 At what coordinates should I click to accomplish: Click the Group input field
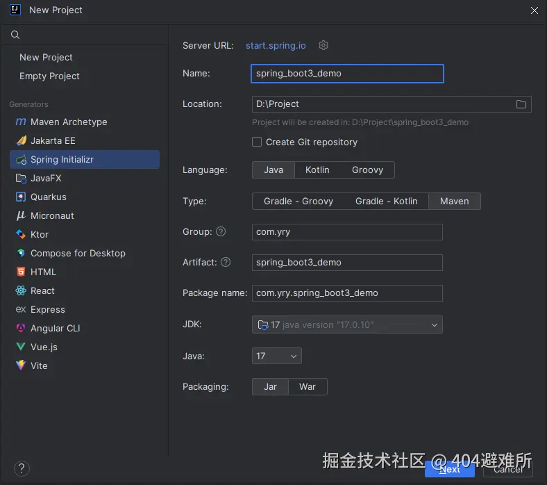(347, 232)
